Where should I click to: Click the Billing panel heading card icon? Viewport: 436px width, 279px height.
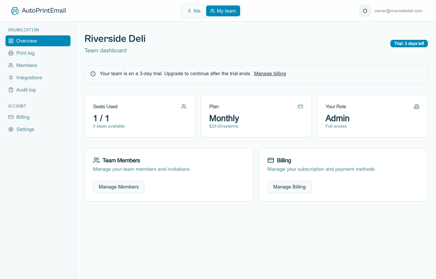pyautogui.click(x=271, y=160)
